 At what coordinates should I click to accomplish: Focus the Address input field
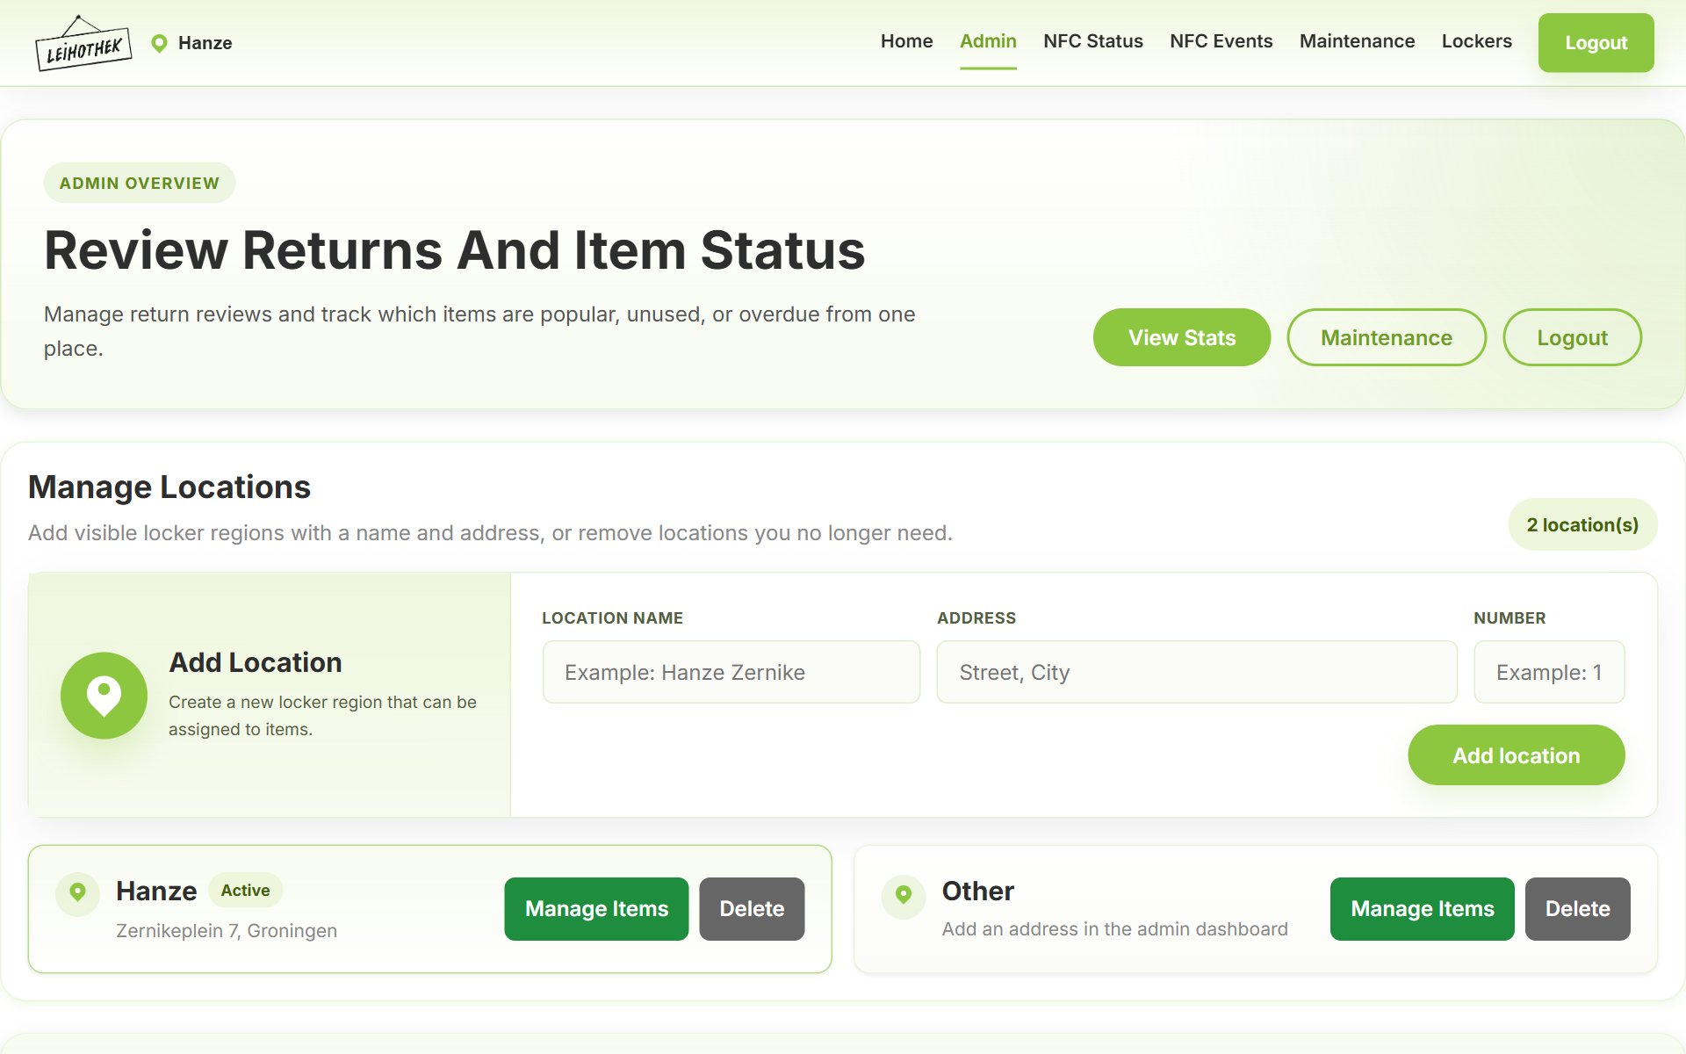(1197, 672)
